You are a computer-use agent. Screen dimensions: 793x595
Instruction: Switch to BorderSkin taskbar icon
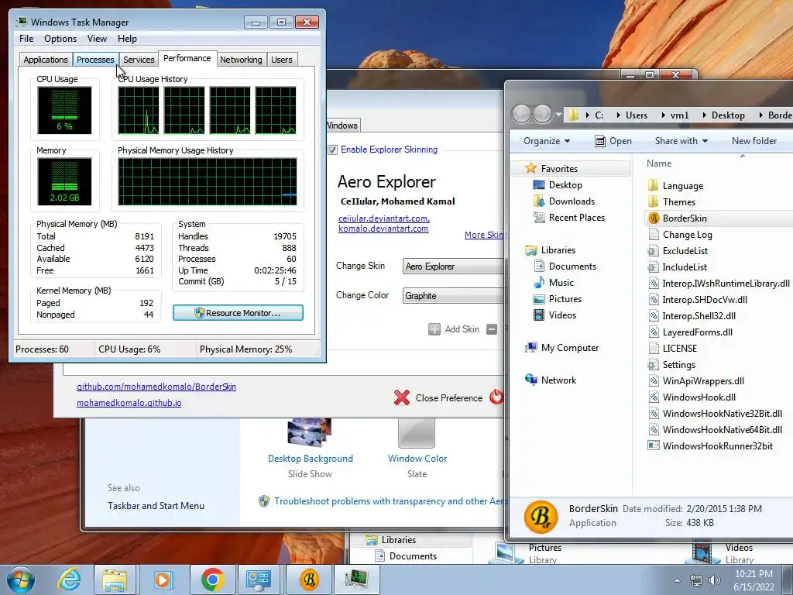point(308,580)
